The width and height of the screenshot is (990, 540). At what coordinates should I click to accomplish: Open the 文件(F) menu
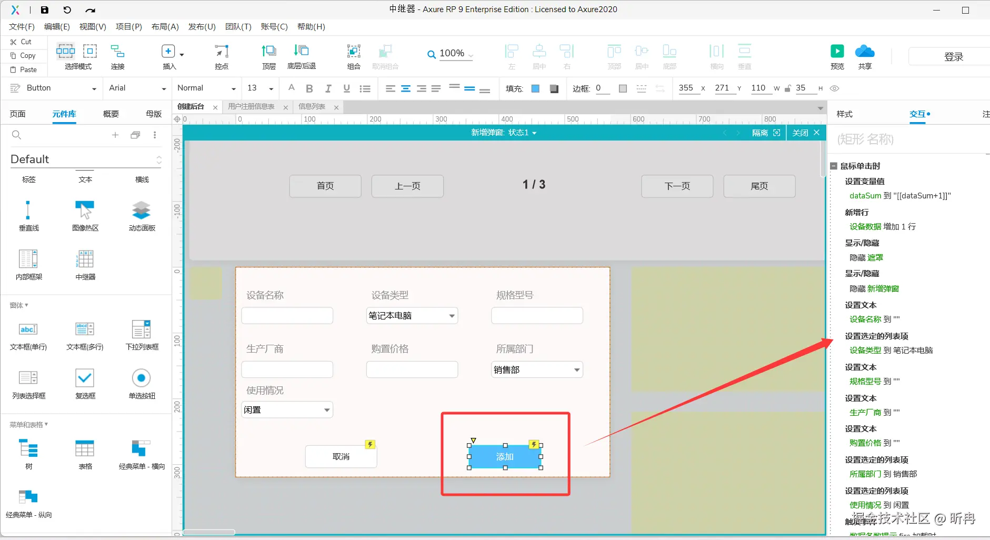22,26
